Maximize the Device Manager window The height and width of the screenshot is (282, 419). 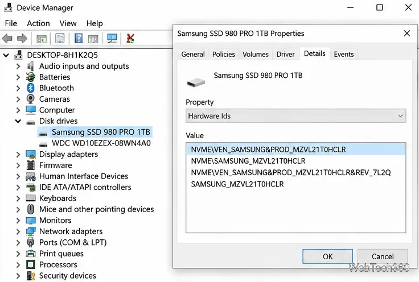pyautogui.click(x=380, y=7)
